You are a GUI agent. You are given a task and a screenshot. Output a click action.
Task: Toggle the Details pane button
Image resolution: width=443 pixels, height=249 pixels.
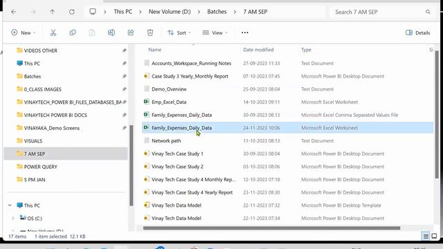[417, 33]
